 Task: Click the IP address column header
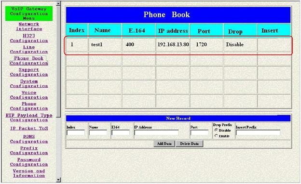pos(173,30)
